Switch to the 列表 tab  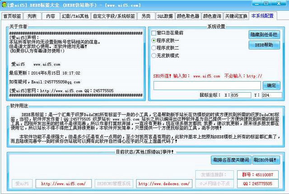(32, 16)
